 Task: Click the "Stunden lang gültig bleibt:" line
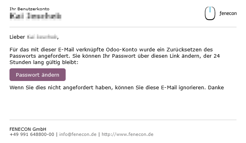44,62
